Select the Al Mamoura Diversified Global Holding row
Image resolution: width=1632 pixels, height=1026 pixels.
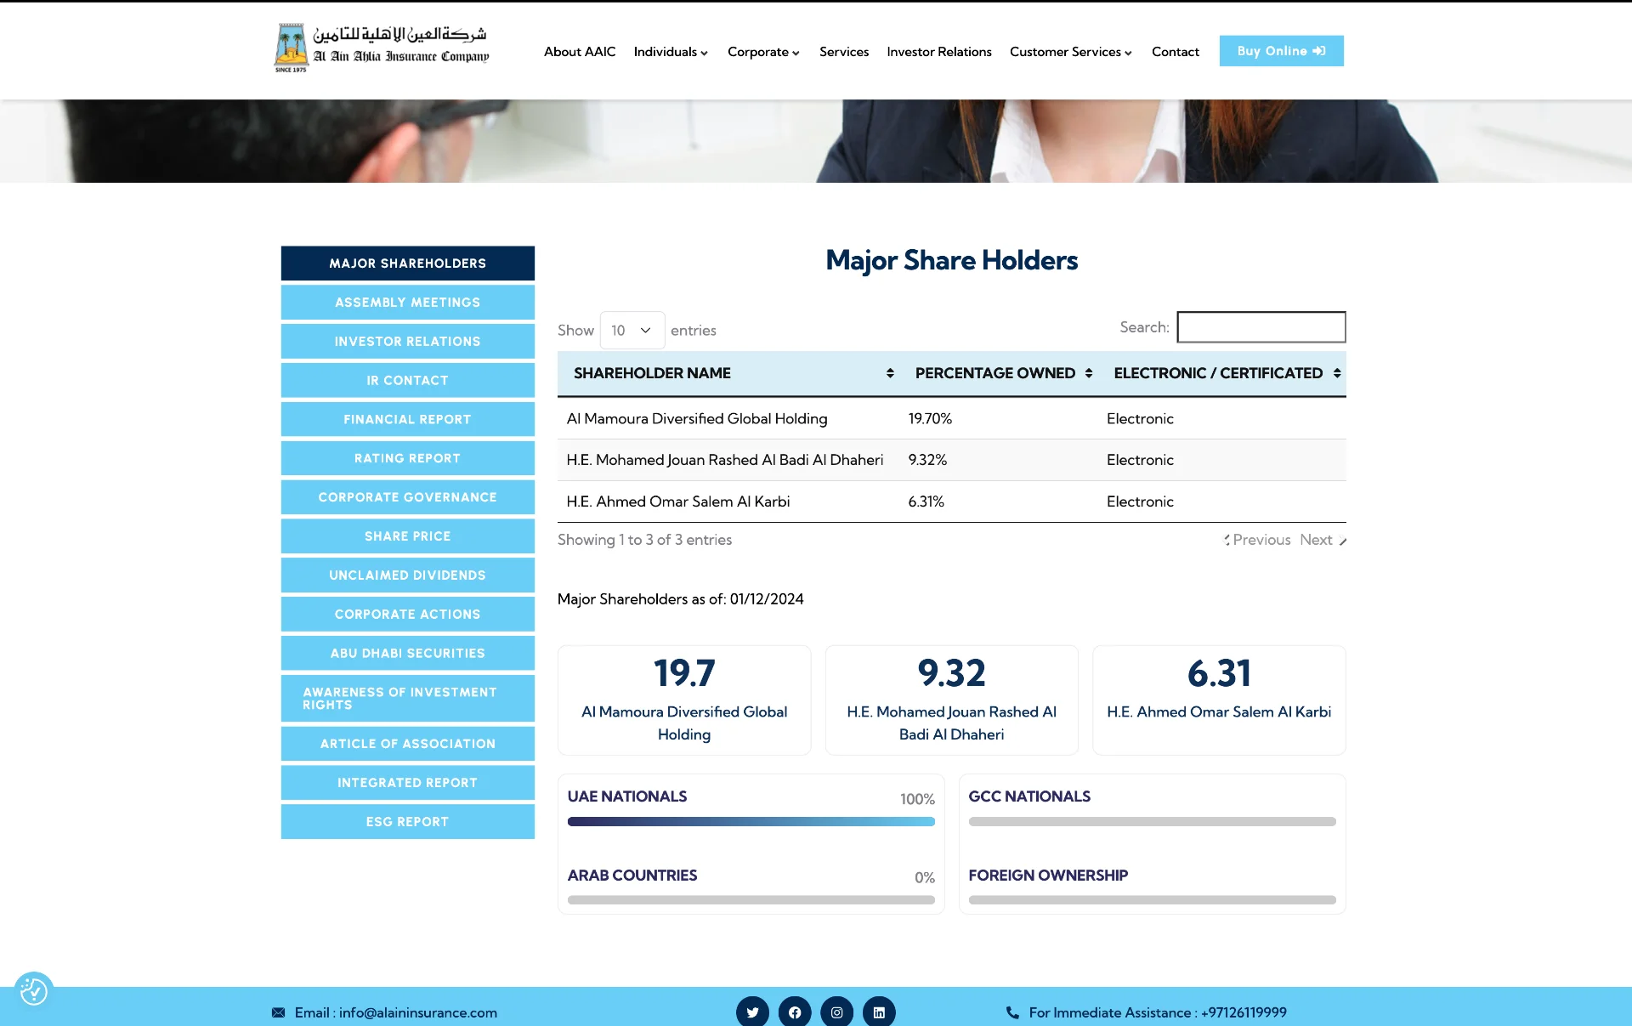[952, 418]
